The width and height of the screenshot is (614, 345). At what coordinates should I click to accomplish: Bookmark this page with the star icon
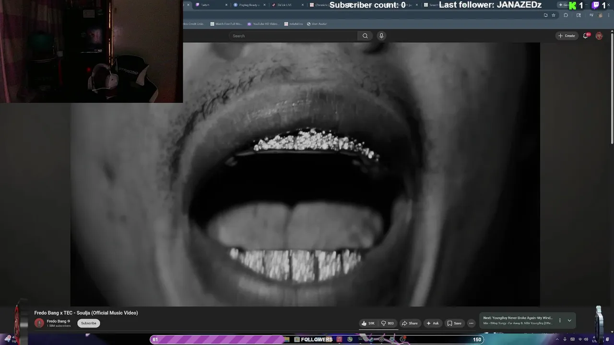554,15
